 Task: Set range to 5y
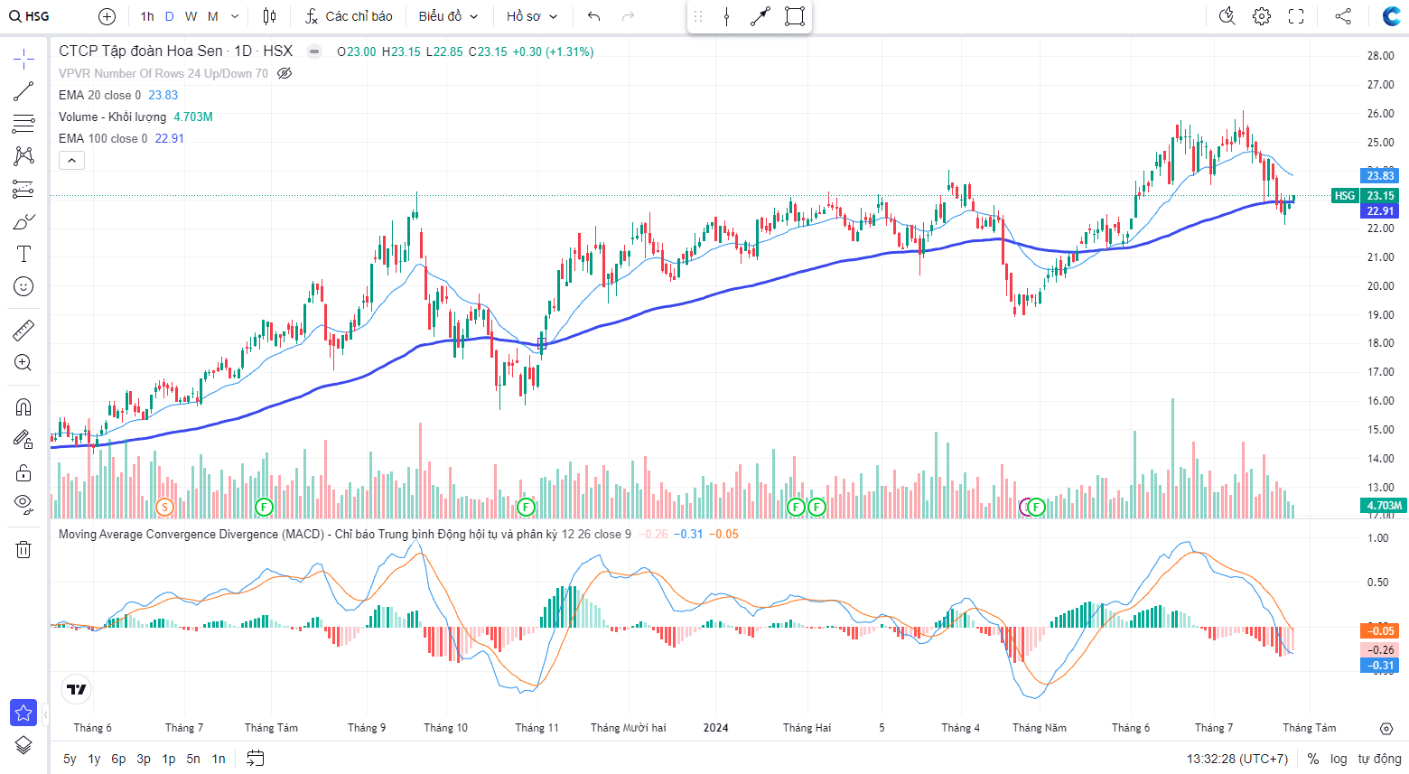pyautogui.click(x=70, y=759)
